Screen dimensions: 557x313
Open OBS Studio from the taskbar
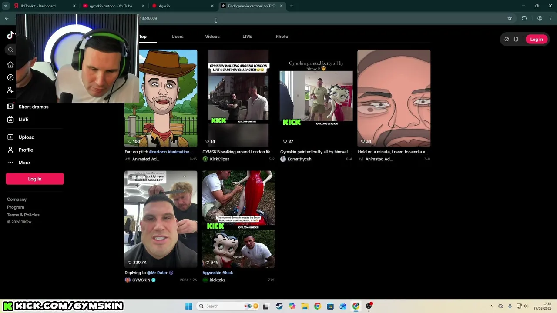coord(369,306)
